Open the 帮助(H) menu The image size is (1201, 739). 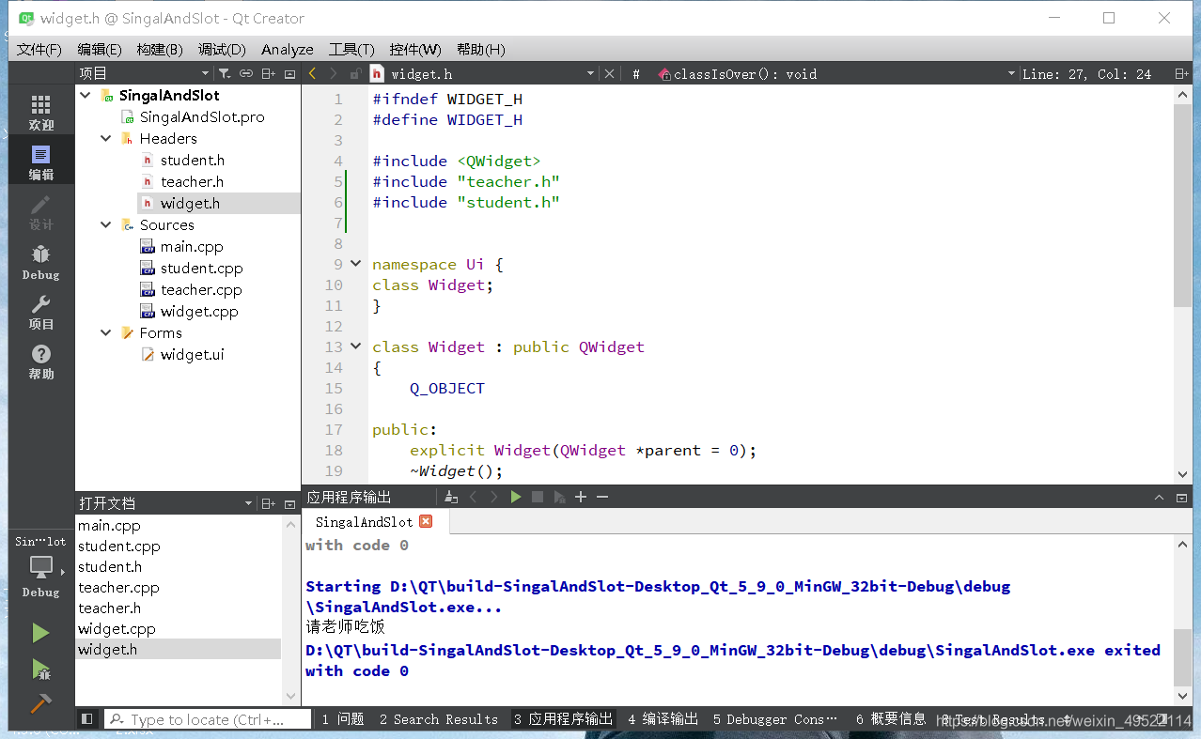pyautogui.click(x=480, y=49)
